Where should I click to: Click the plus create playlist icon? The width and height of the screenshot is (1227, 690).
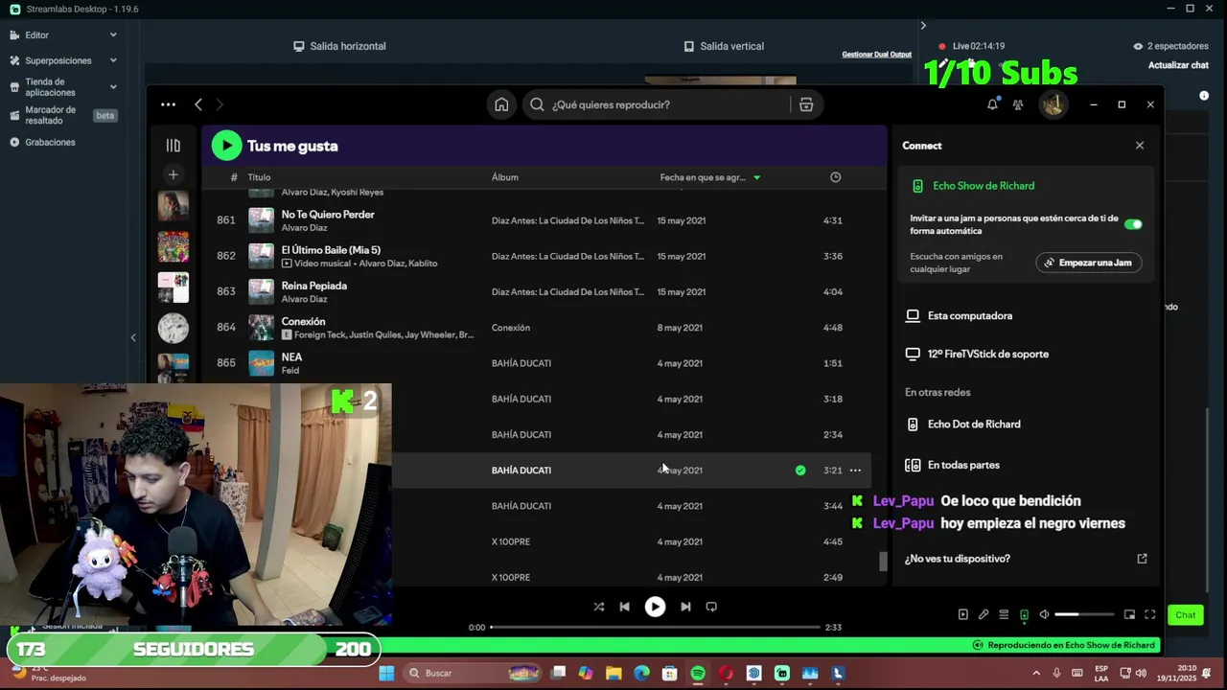point(173,174)
